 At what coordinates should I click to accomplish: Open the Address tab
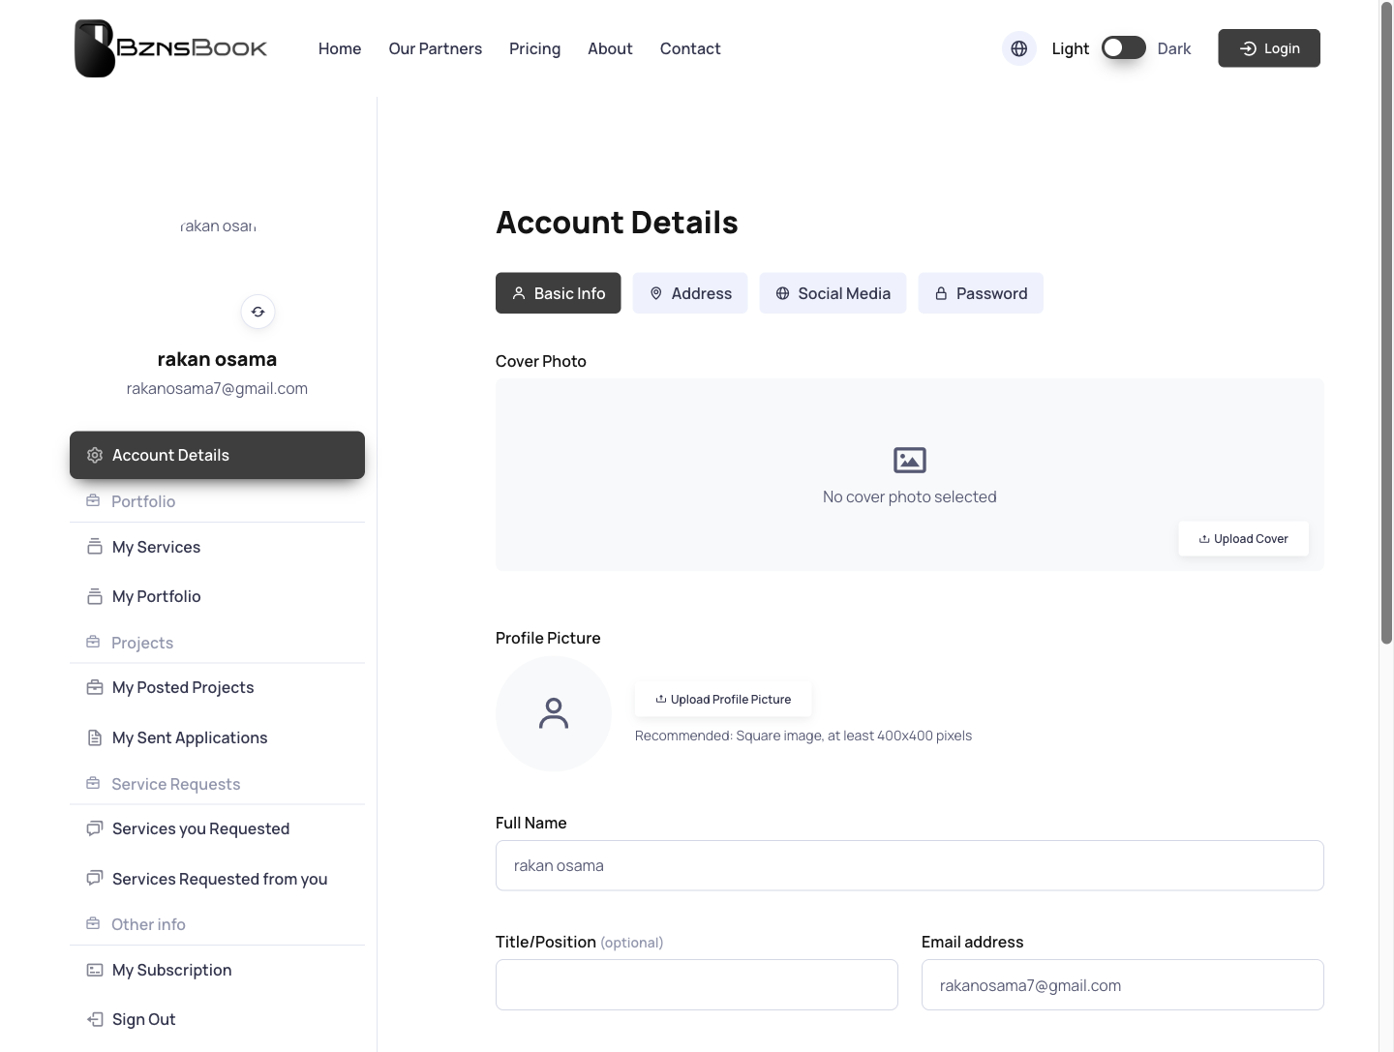click(690, 293)
